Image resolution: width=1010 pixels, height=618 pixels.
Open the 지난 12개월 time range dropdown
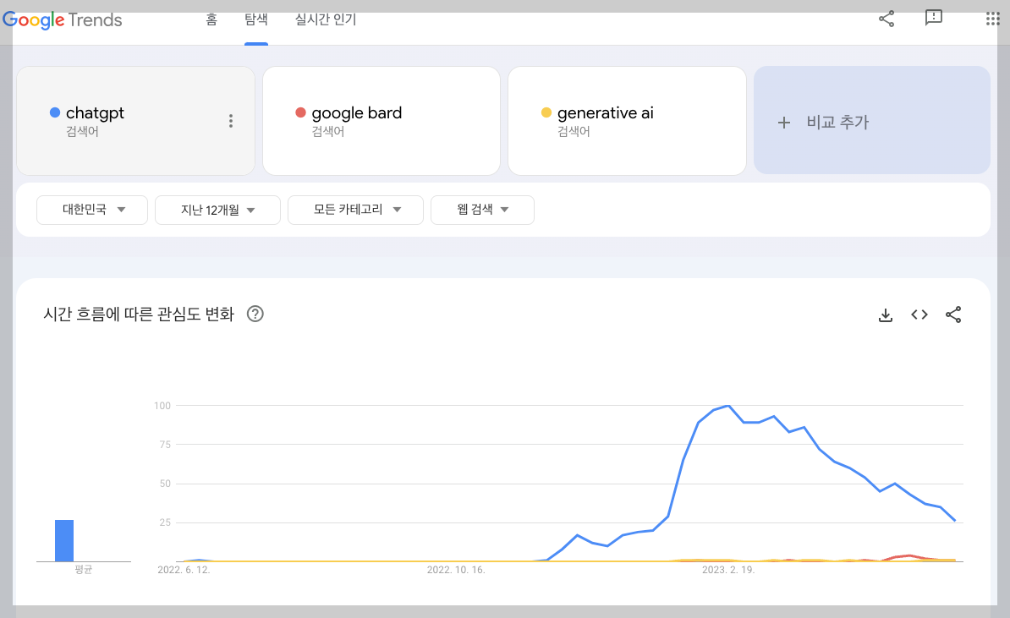pos(217,210)
